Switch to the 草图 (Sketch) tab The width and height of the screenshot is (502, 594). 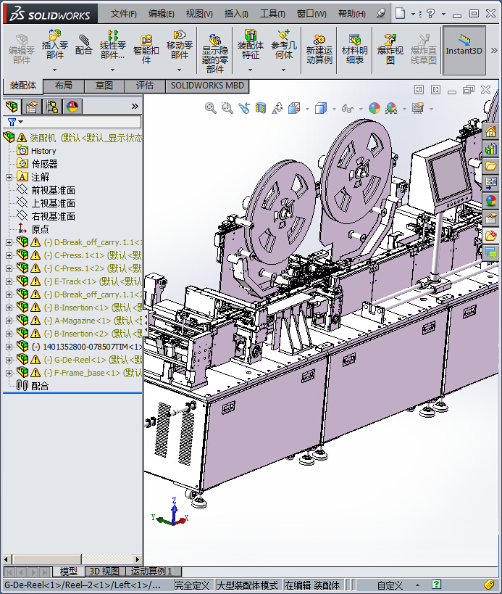point(104,86)
